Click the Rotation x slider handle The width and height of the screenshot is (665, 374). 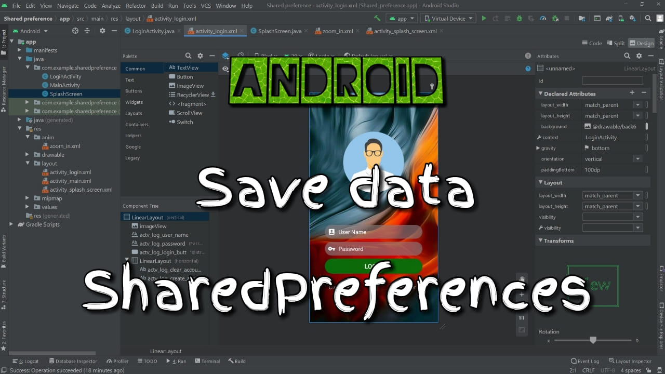(x=593, y=340)
